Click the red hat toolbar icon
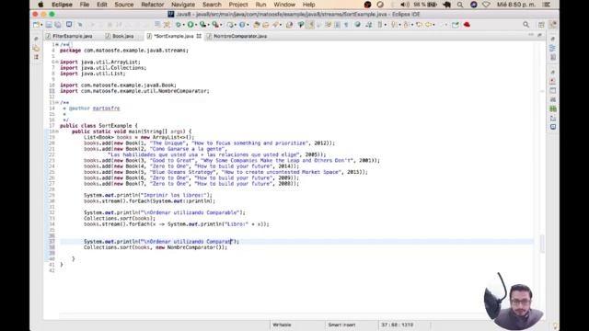The image size is (589, 331). pos(467,25)
